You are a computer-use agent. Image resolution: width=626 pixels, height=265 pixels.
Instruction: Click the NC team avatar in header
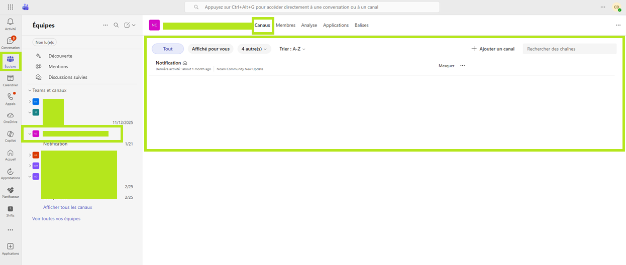point(154,25)
